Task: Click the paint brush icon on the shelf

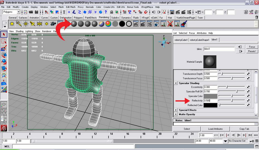Action: 183,24
